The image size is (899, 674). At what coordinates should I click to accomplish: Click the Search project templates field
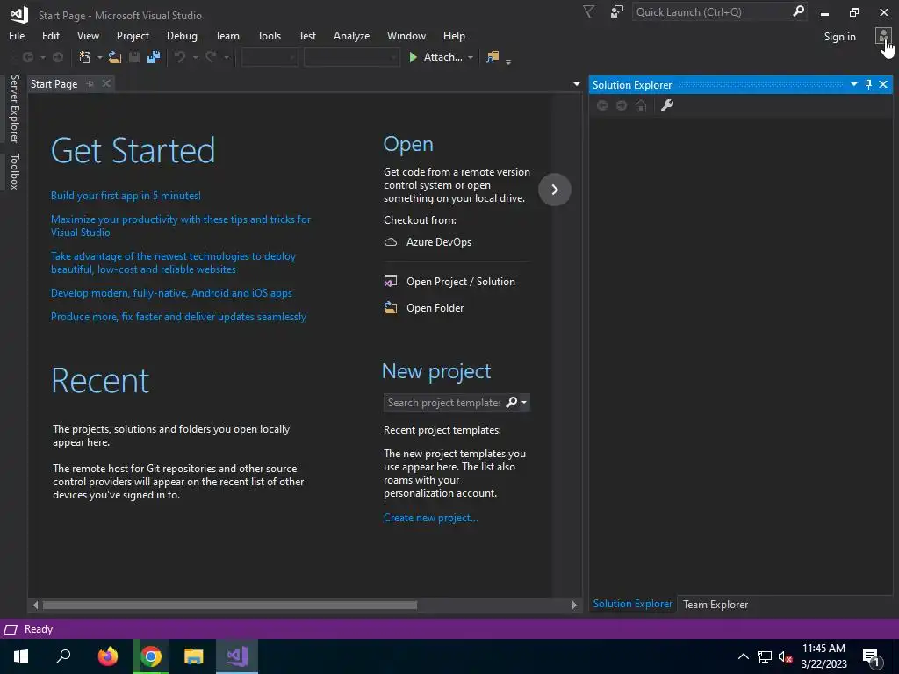click(443, 402)
